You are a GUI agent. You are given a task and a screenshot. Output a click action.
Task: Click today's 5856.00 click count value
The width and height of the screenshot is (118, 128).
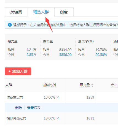click(x=65, y=55)
